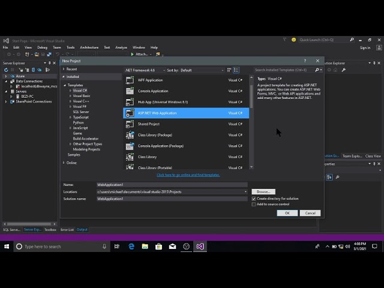Click the Search Installed Templates box
Viewport: 384px width, 288px height.
click(284, 70)
